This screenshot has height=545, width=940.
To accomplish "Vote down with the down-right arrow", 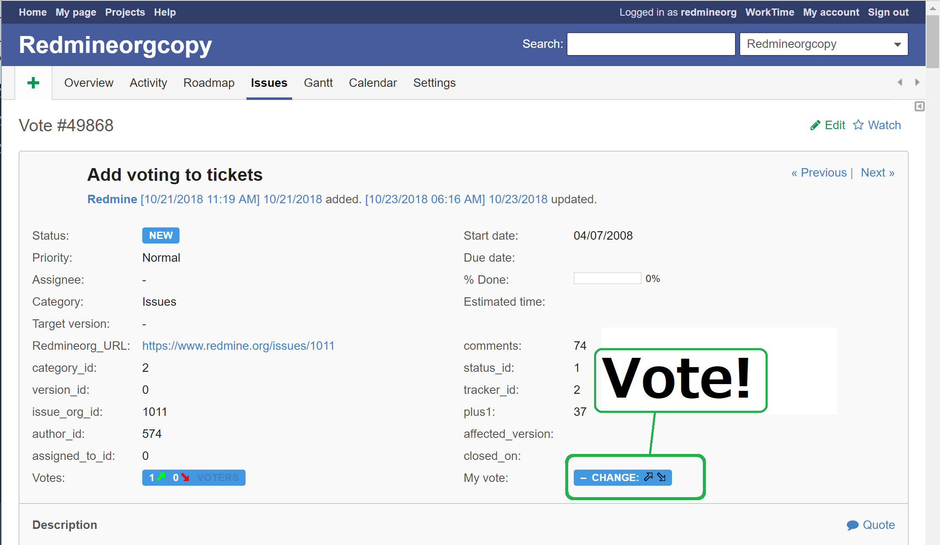I will (x=661, y=477).
